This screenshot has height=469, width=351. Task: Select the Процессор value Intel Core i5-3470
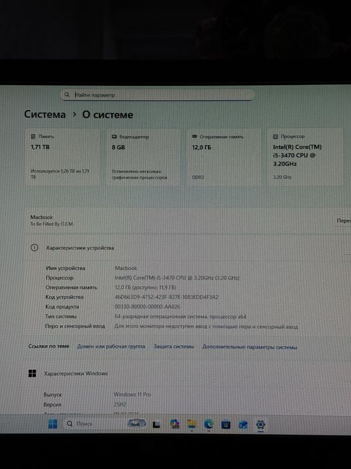[177, 277]
